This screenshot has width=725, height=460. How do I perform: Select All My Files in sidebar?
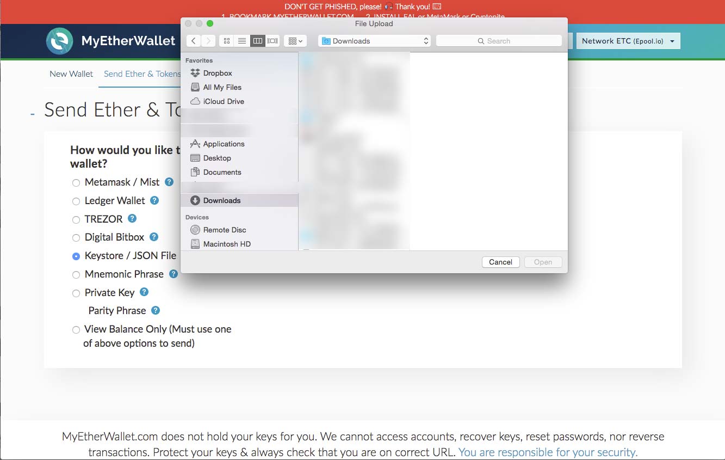[239, 87]
